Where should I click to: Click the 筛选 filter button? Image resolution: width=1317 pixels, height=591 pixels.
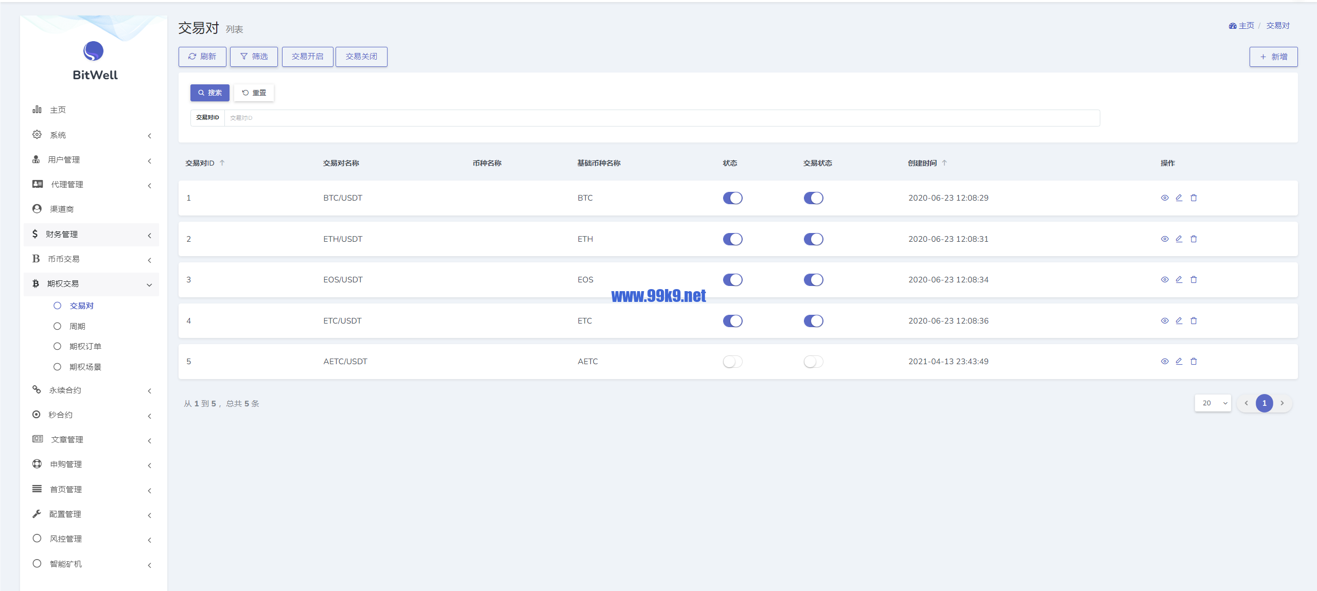point(254,57)
